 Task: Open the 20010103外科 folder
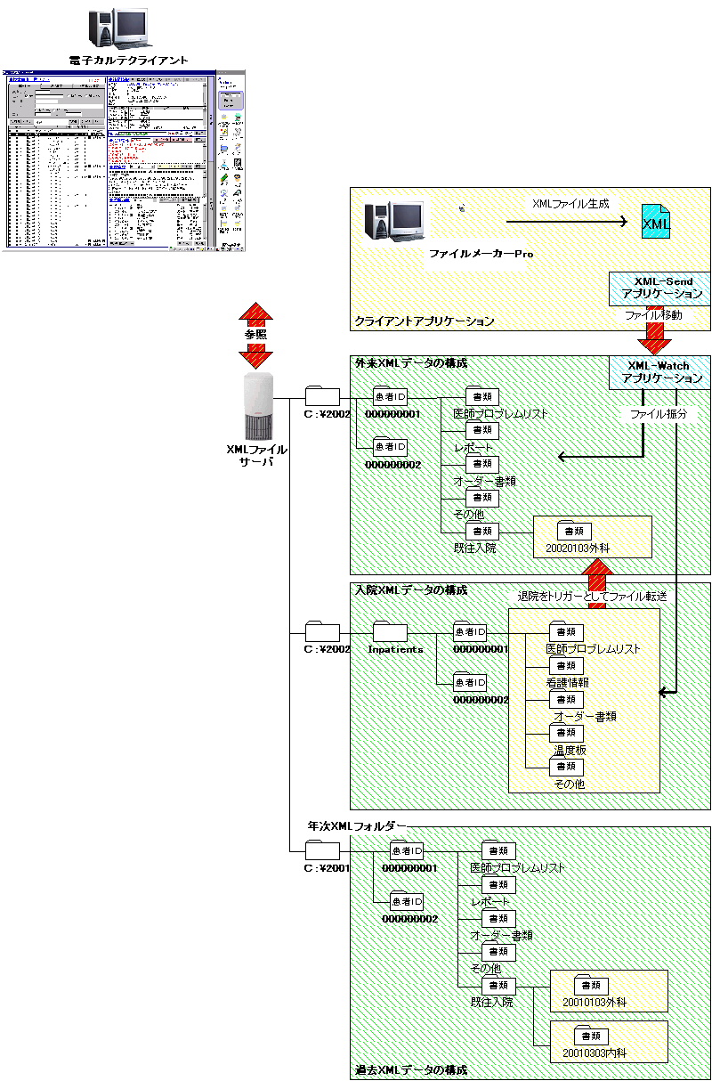tap(591, 985)
